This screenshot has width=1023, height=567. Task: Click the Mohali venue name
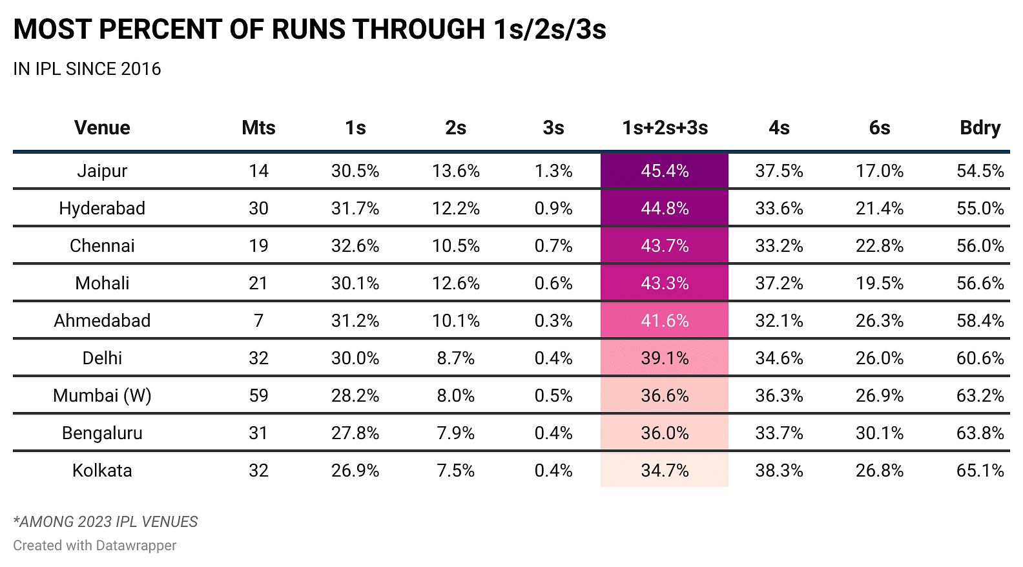(x=102, y=283)
